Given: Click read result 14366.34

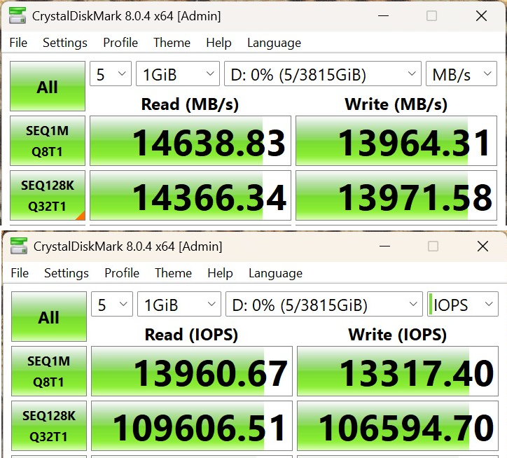Looking at the screenshot, I should pyautogui.click(x=190, y=195).
